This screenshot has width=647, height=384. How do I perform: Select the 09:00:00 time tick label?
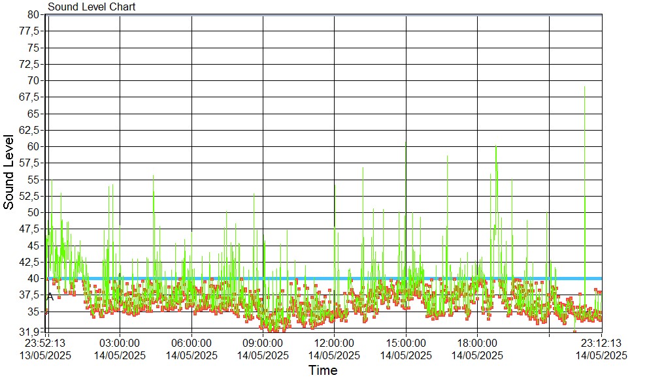pos(262,342)
